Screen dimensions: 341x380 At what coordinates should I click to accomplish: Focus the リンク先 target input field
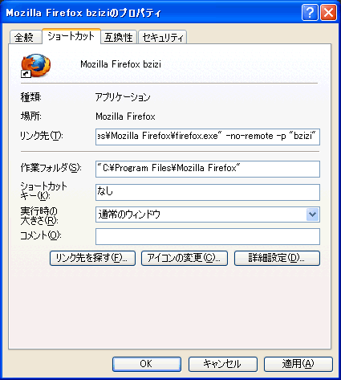(x=208, y=137)
